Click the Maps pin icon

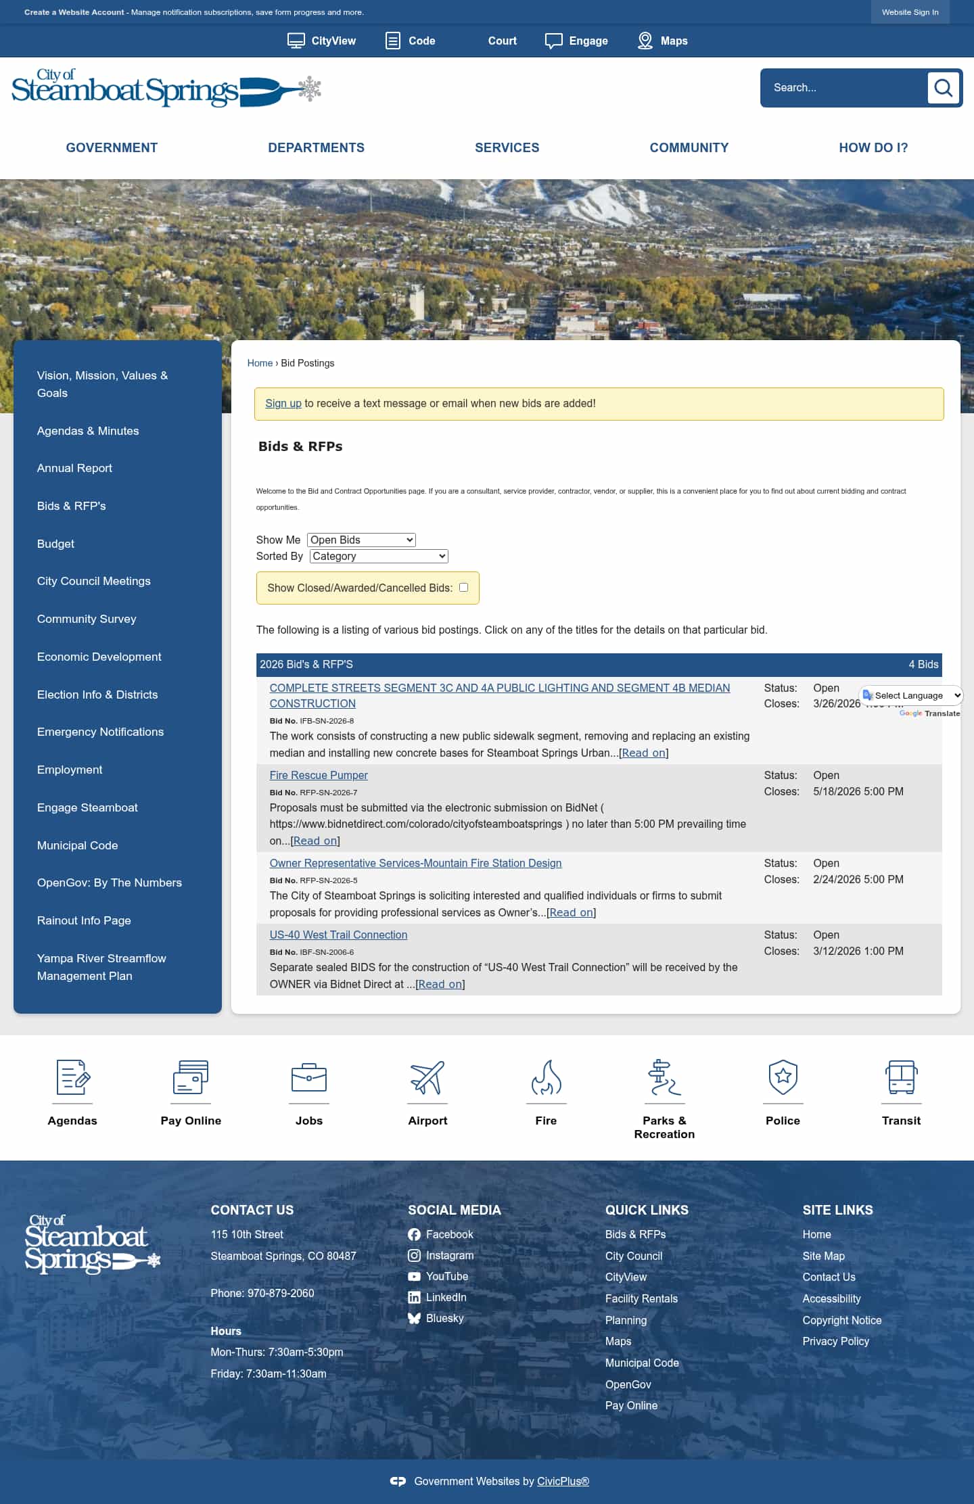point(645,41)
